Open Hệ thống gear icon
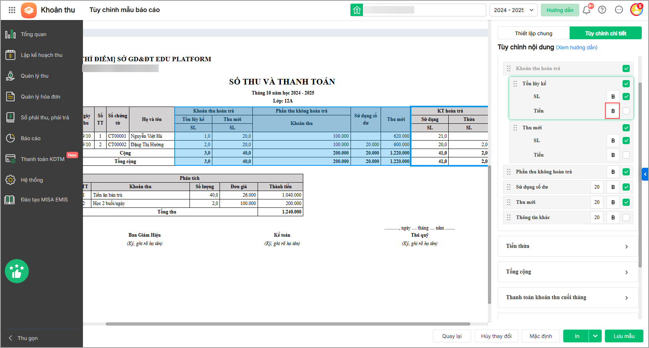Image resolution: width=649 pixels, height=348 pixels. pos(10,180)
